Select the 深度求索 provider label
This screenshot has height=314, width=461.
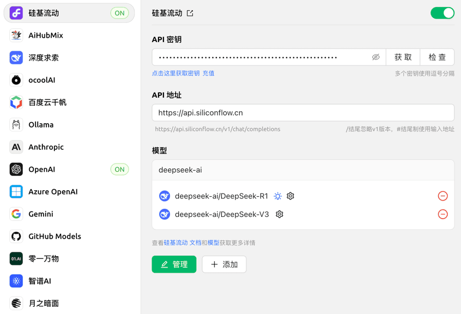point(44,58)
